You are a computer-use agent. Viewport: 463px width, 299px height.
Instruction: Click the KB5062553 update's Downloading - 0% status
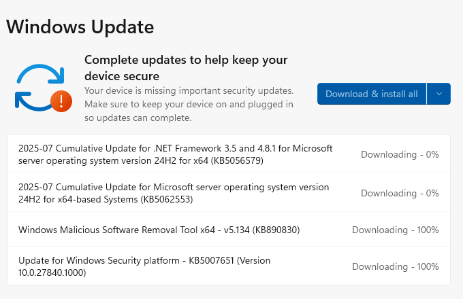pos(400,193)
